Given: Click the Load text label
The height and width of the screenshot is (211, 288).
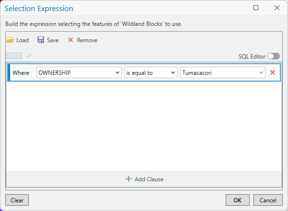Looking at the screenshot, I should [23, 40].
